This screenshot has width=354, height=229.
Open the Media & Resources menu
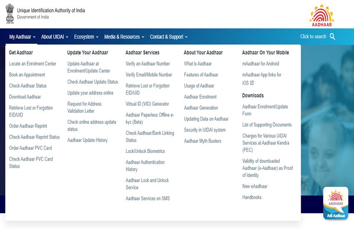(124, 37)
